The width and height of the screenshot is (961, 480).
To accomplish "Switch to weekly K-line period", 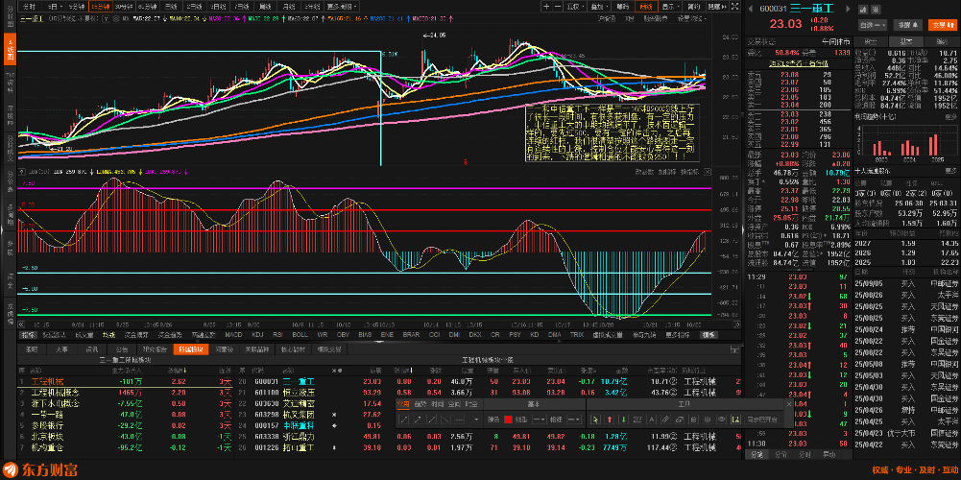I will click(263, 6).
